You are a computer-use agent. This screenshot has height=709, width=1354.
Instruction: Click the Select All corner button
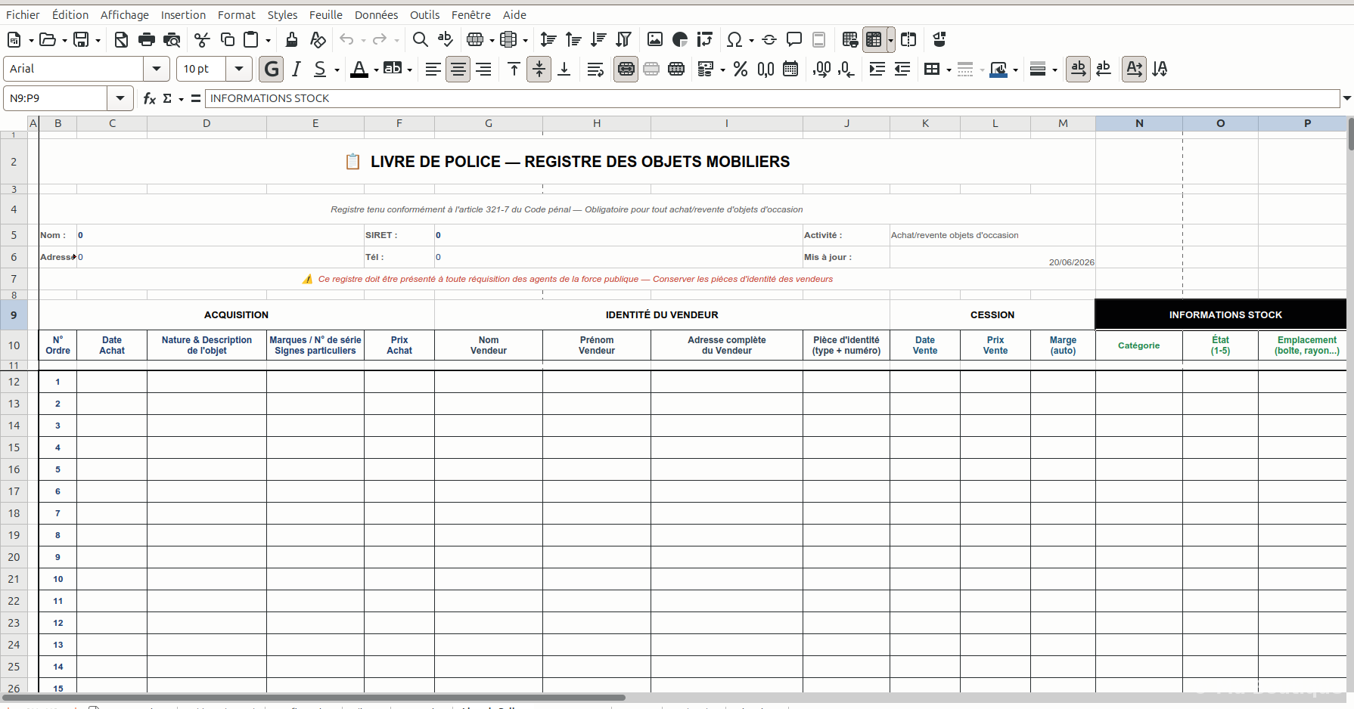(14, 123)
